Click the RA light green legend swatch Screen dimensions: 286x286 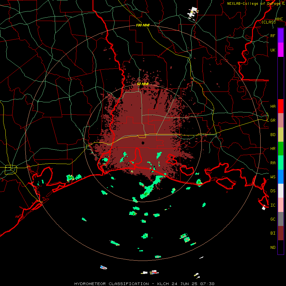pos(281,163)
